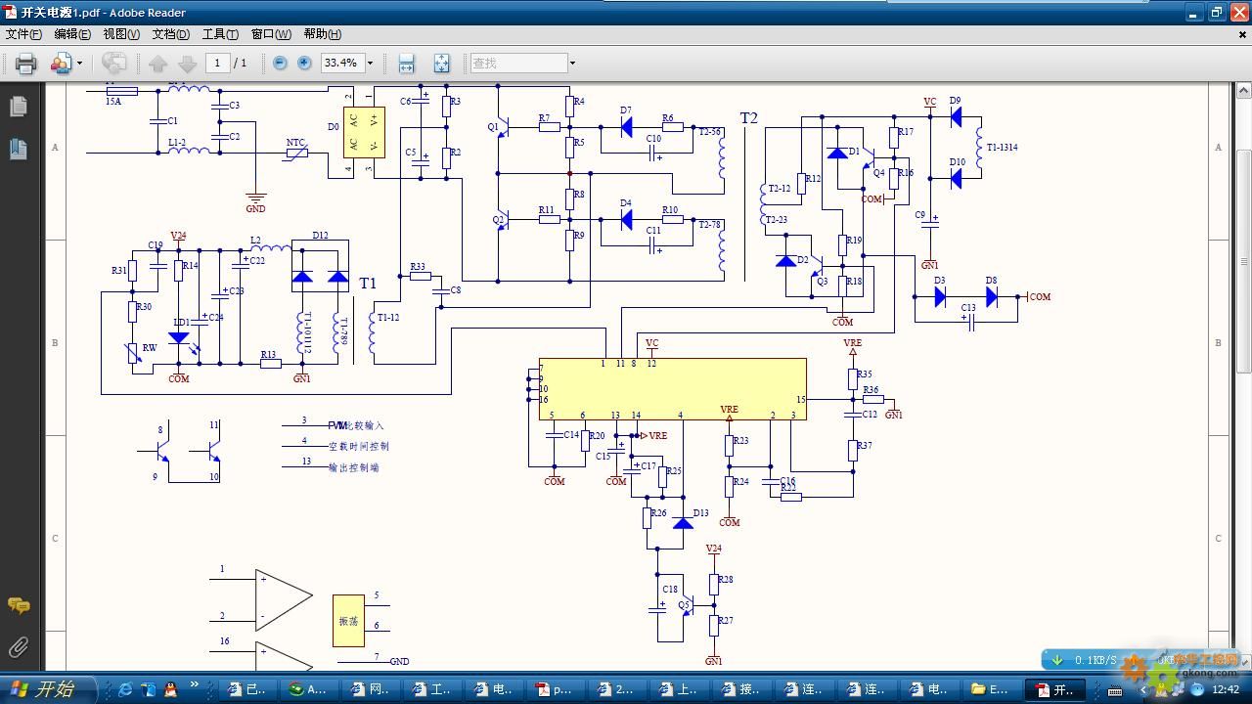Select the page number field

[x=217, y=63]
